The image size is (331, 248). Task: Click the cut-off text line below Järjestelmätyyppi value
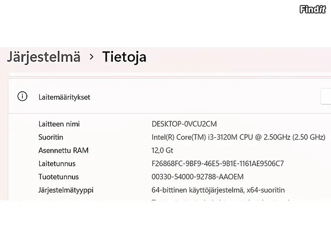[218, 199]
